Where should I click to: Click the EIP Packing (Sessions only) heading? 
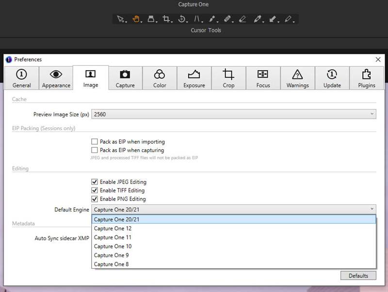[x=44, y=128]
